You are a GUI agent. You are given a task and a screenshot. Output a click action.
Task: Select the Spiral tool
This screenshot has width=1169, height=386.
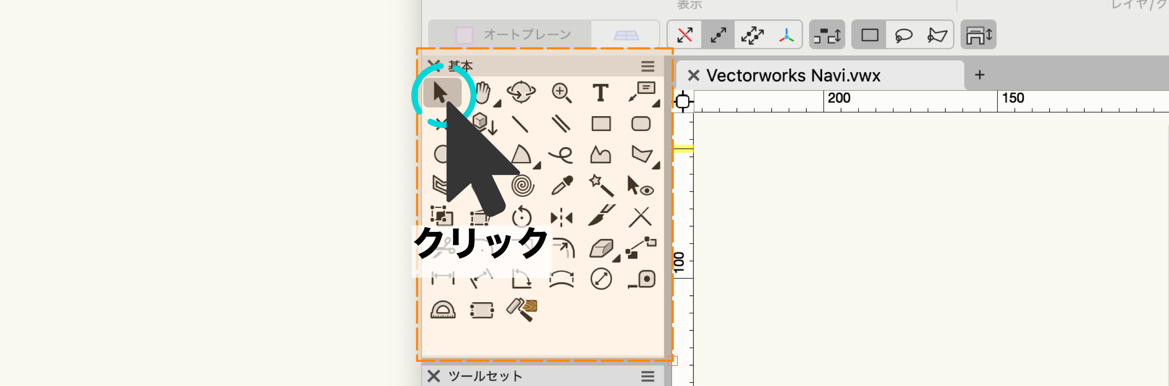click(522, 186)
